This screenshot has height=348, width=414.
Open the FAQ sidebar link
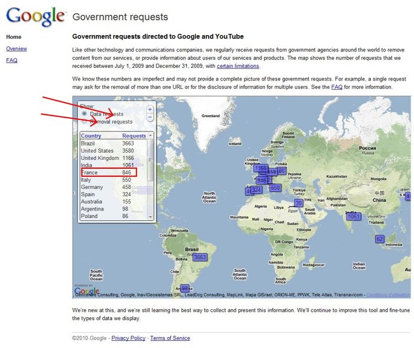pyautogui.click(x=11, y=60)
